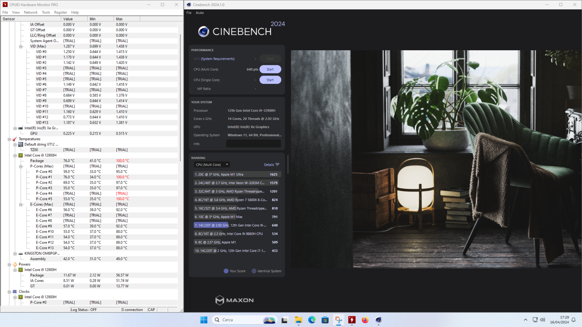
Task: Open Microsoft Store from the taskbar
Action: point(325,320)
